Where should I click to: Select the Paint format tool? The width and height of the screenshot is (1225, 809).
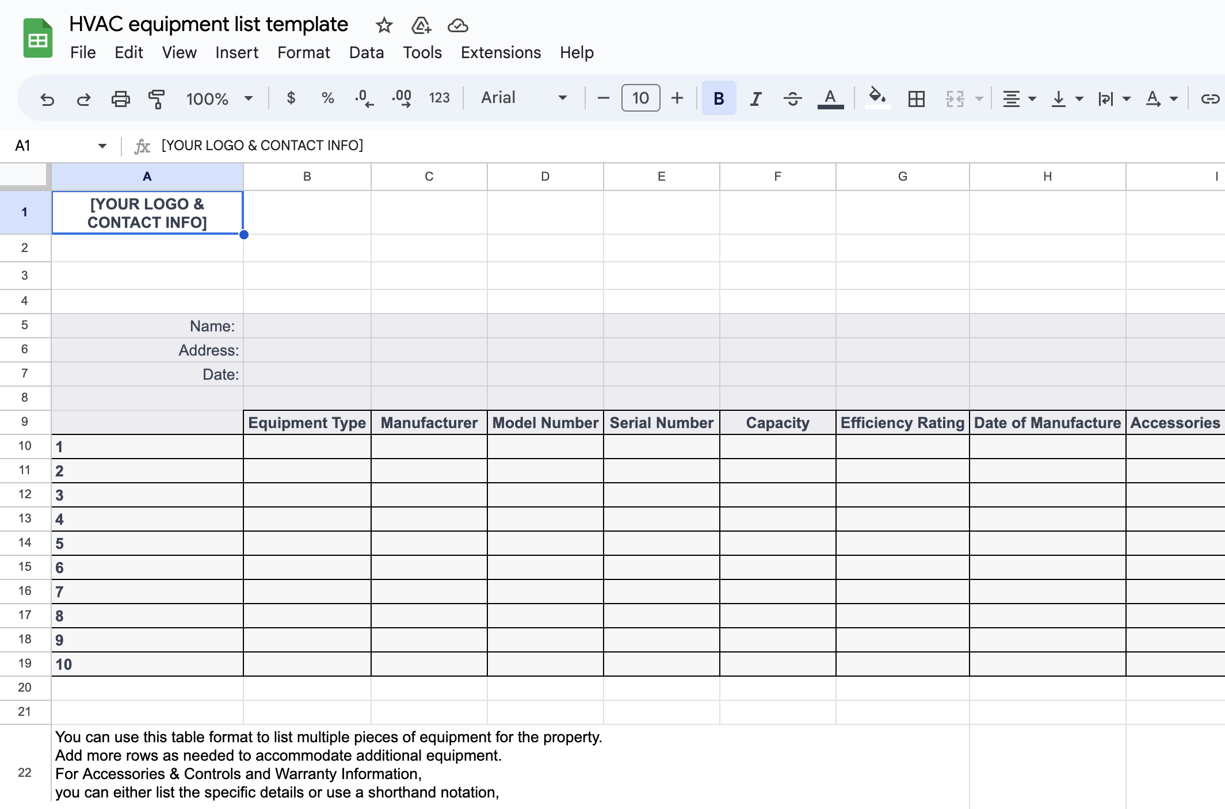(x=157, y=98)
